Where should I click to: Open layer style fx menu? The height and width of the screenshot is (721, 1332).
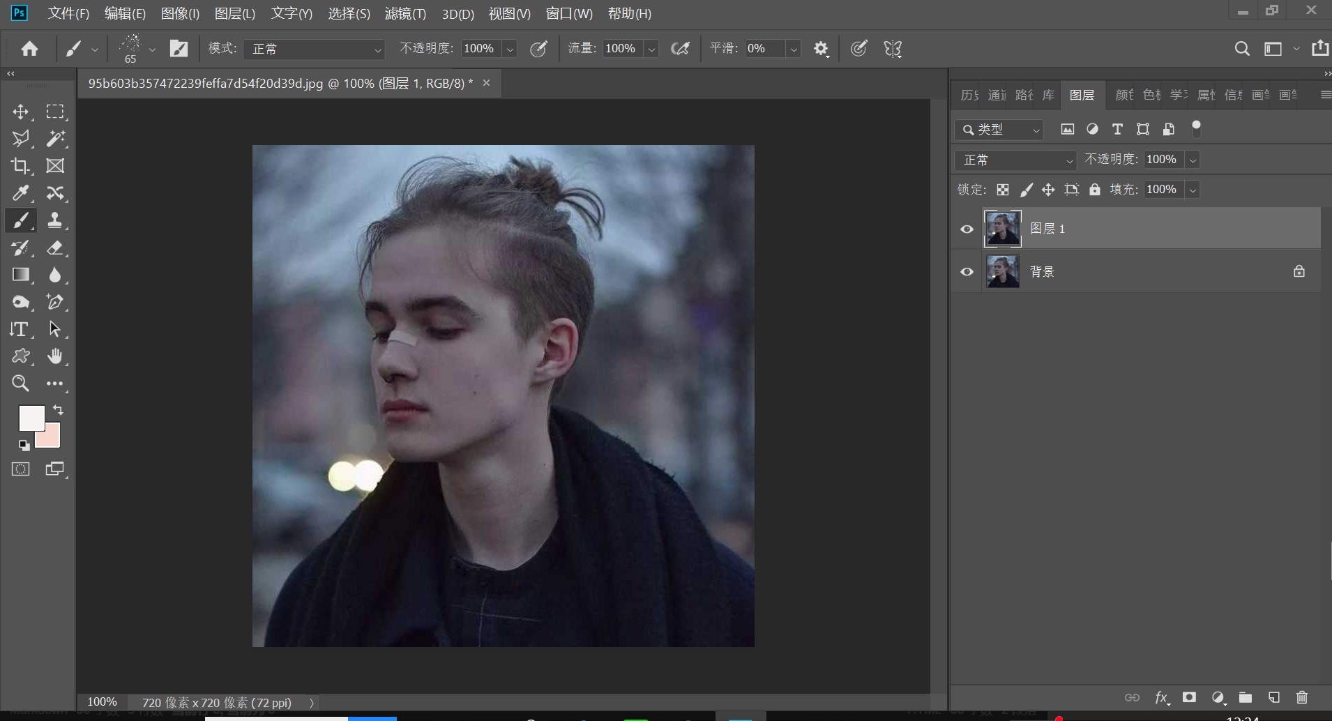click(x=1162, y=697)
